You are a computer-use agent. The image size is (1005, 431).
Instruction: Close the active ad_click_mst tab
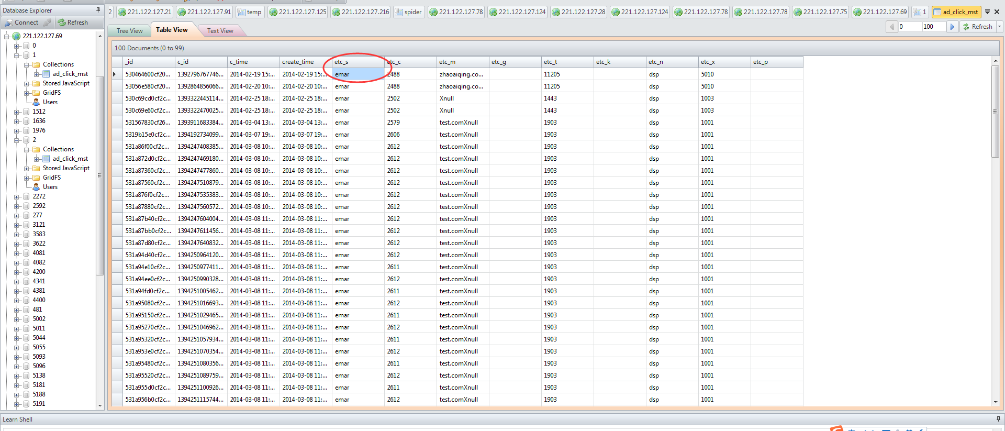(997, 12)
